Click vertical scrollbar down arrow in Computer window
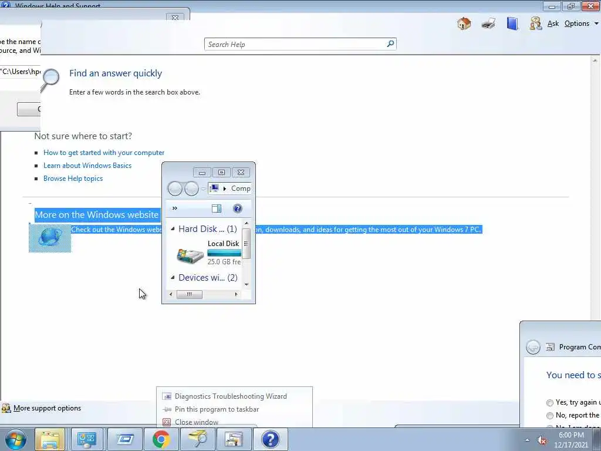The height and width of the screenshot is (451, 601). 247,284
